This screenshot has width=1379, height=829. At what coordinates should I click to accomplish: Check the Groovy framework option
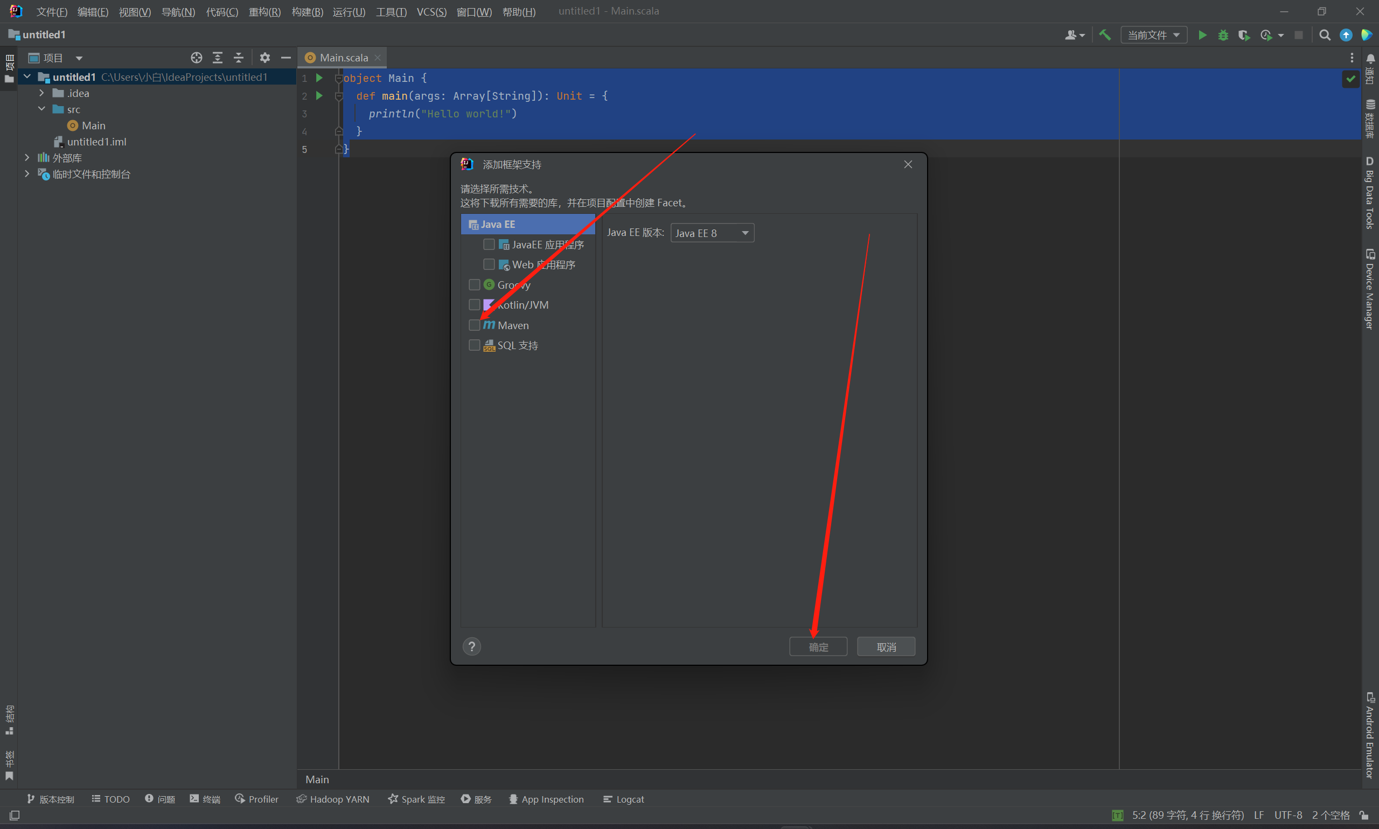474,285
